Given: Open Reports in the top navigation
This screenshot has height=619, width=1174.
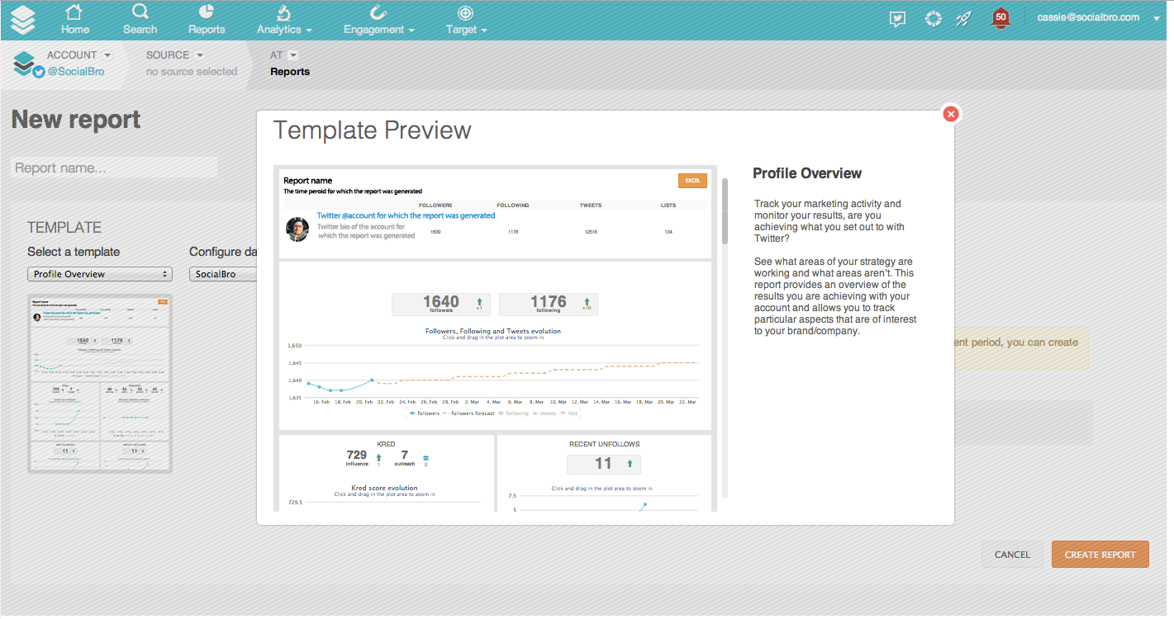Looking at the screenshot, I should pos(207,20).
